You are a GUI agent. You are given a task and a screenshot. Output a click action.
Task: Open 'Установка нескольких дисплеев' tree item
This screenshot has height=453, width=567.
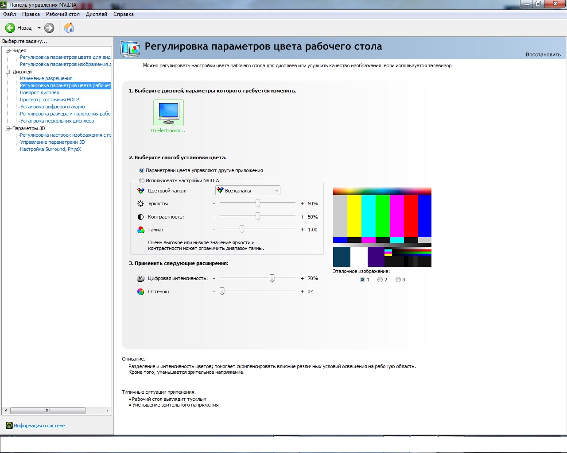coord(57,121)
